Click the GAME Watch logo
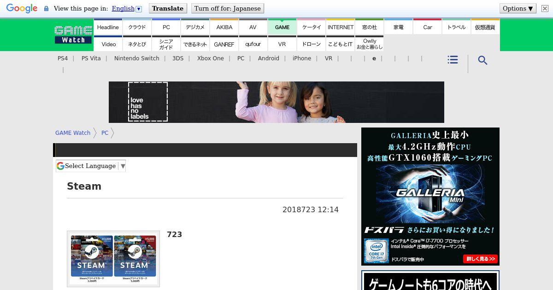Image resolution: width=553 pixels, height=290 pixels. pos(73,35)
